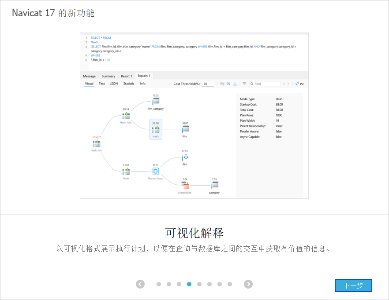The image size is (389, 300).
Task: Click the 可视化解释 heading
Action: [194, 233]
